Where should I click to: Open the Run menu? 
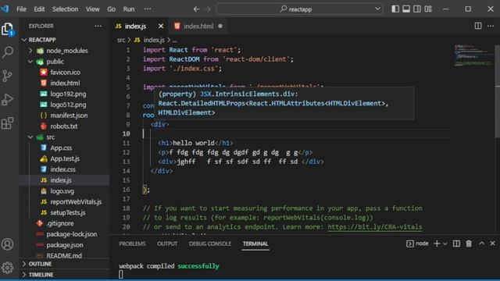coord(129,9)
